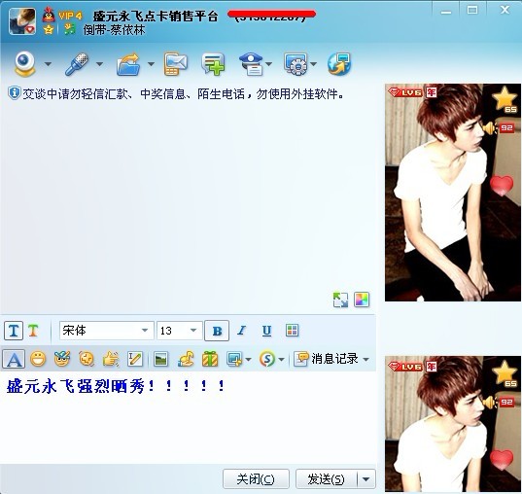This screenshot has width=522, height=494.
Task: Open the VIP magic emoticon icon
Action: click(62, 359)
